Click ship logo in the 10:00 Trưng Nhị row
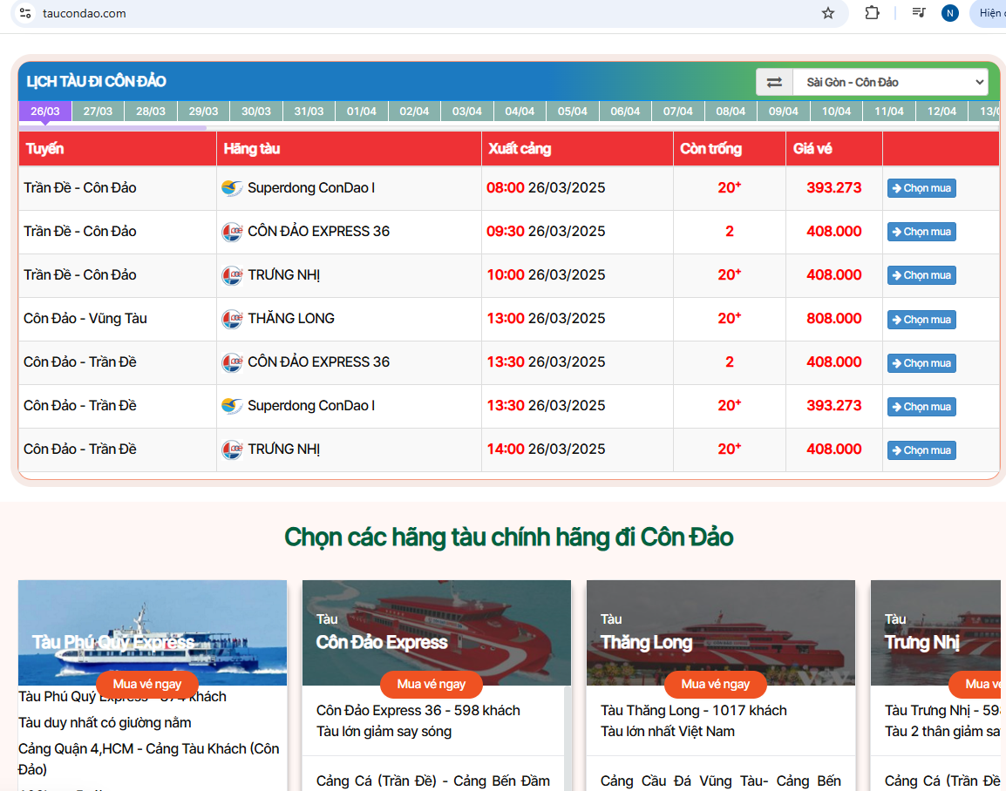Screen dimensions: 1006x791 pyautogui.click(x=232, y=275)
